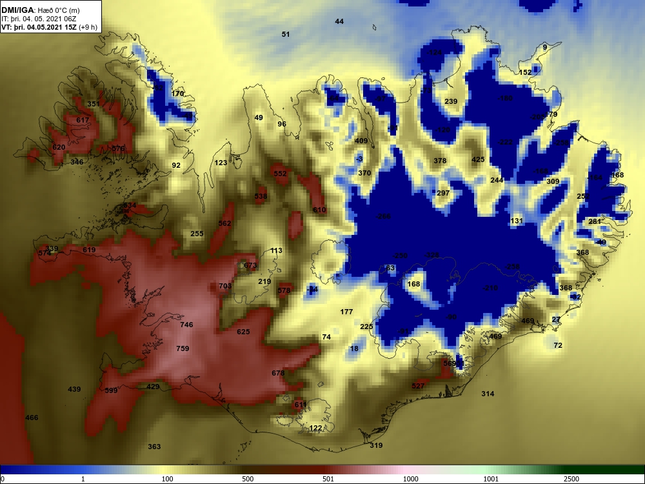Image resolution: width=645 pixels, height=484 pixels.
Task: Click the '255' value on the map
Action: click(197, 234)
